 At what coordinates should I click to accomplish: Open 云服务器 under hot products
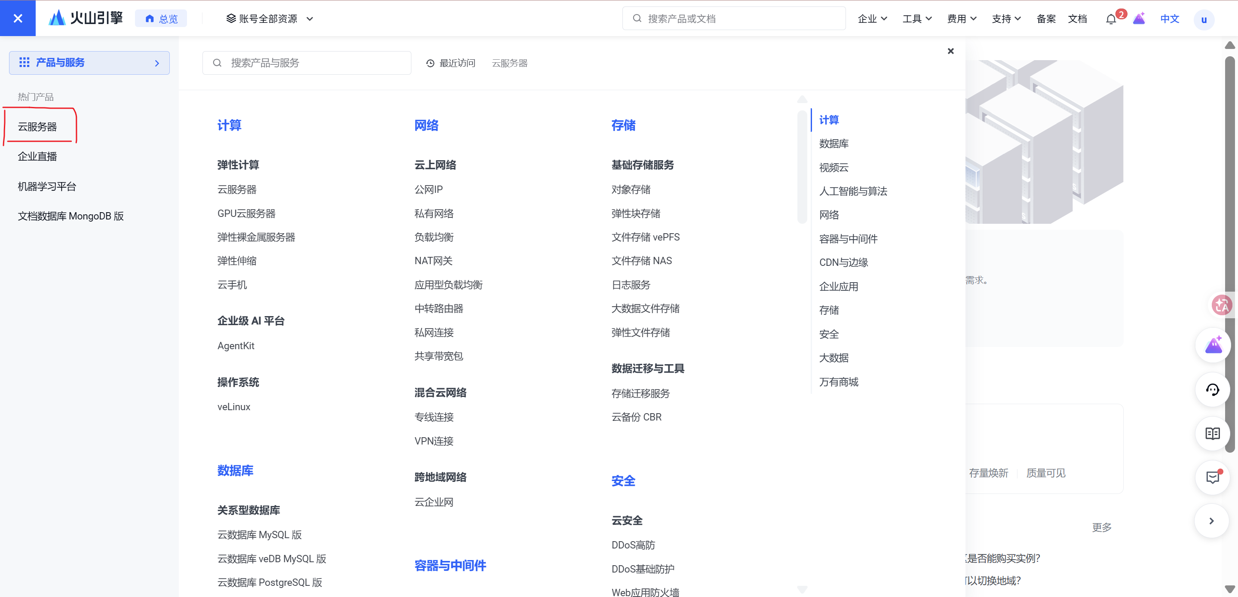pos(37,127)
